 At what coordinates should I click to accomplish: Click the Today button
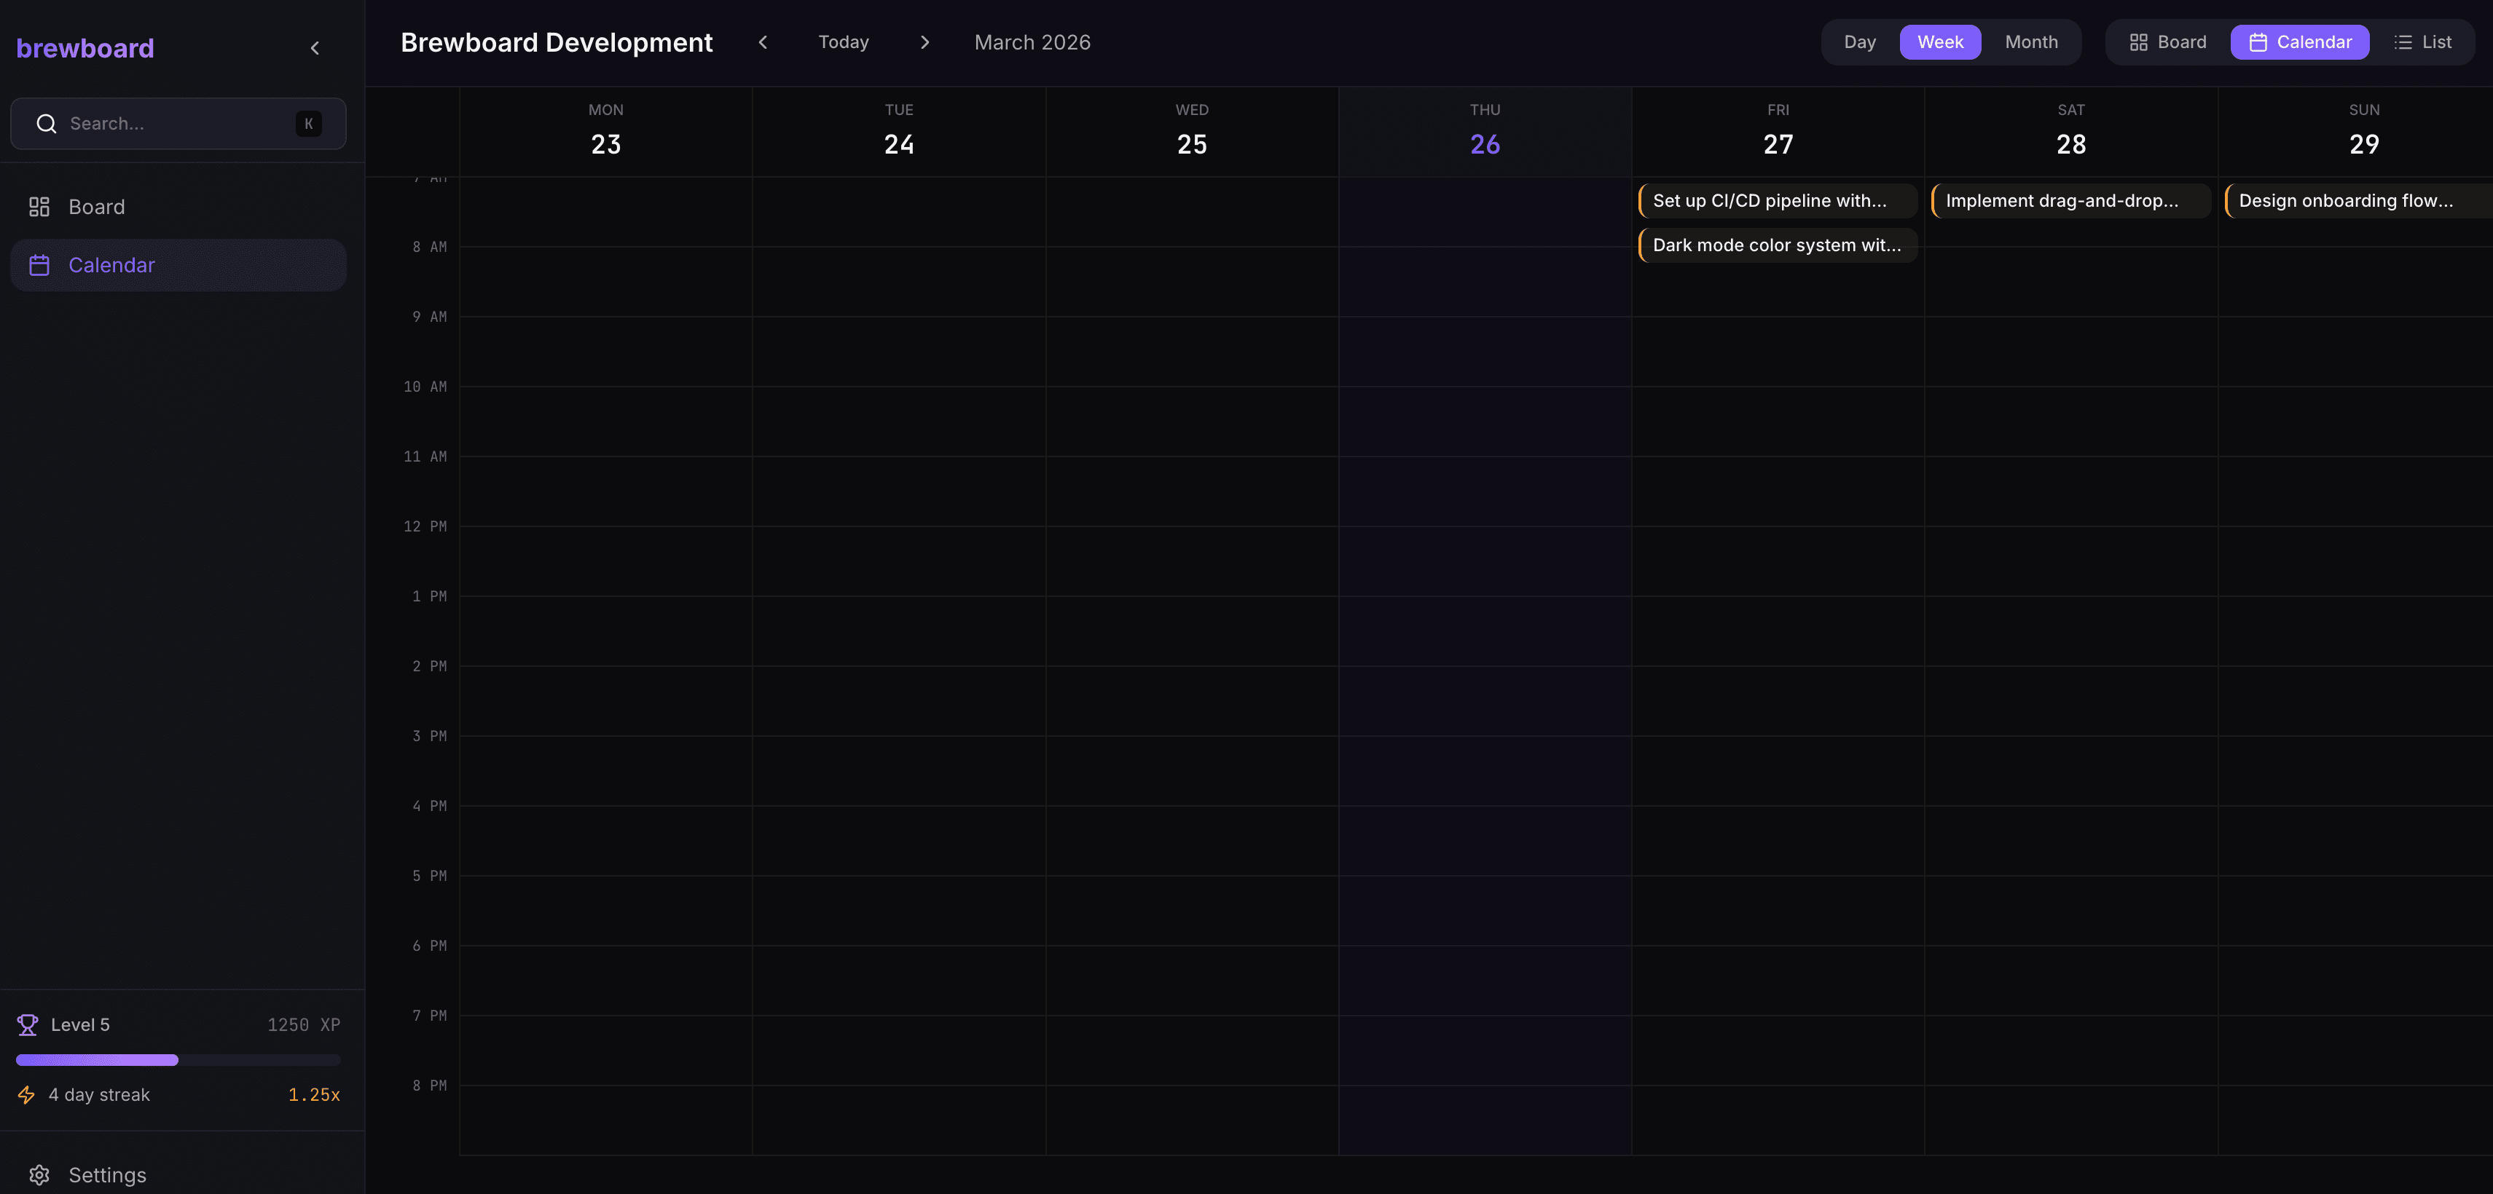(843, 41)
